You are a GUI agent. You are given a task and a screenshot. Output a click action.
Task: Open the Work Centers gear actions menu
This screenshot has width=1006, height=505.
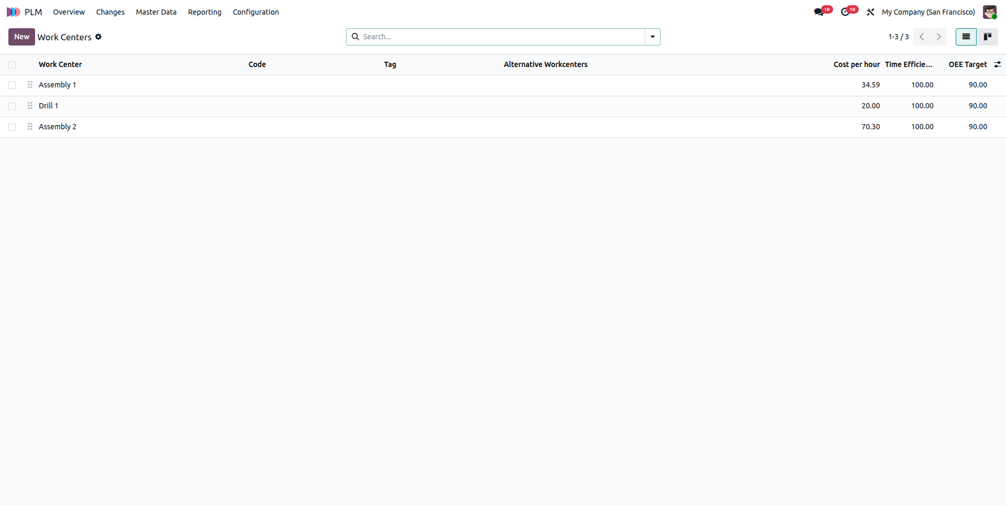(x=98, y=37)
